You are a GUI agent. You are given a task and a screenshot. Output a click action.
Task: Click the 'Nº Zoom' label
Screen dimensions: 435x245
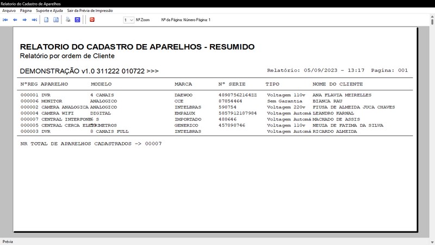click(143, 20)
